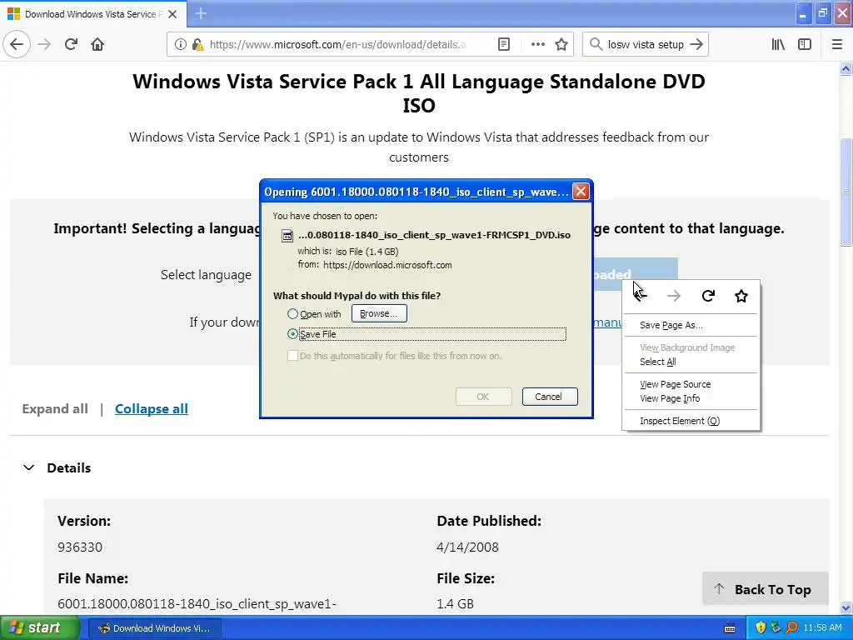Image resolution: width=853 pixels, height=640 pixels.
Task: Bookmark this page with address bar star
Action: [x=561, y=45]
